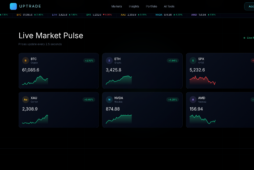This screenshot has width=254, height=170.
Task: Click the Nasdaq label under AMD
Action: click(202, 102)
